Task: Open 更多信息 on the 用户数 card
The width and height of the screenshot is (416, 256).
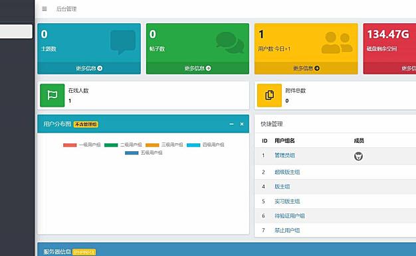Action: (x=306, y=68)
